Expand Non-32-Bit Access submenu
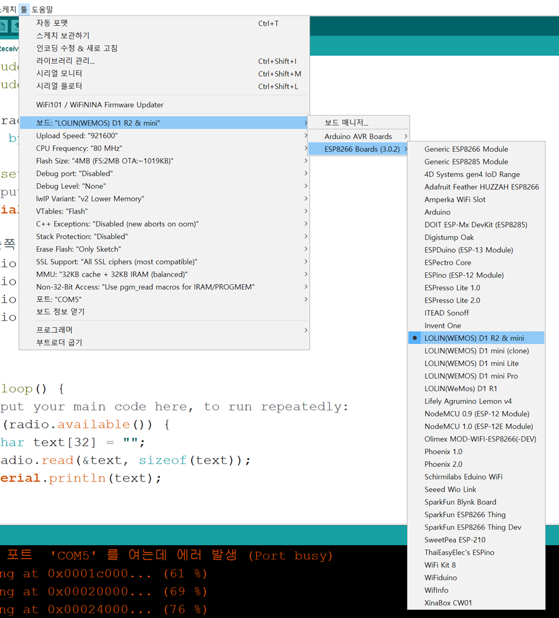This screenshot has height=618, width=559. pos(164,287)
